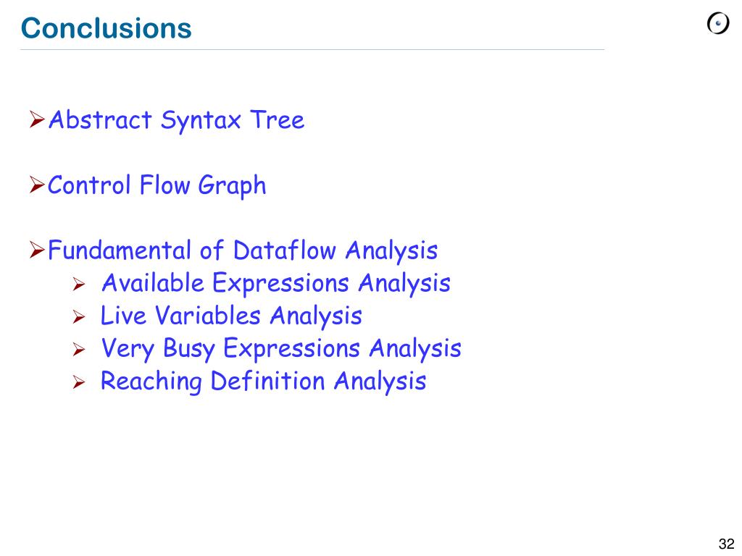742x556 pixels.
Task: Click the Control Flow Graph text
Action: click(157, 185)
